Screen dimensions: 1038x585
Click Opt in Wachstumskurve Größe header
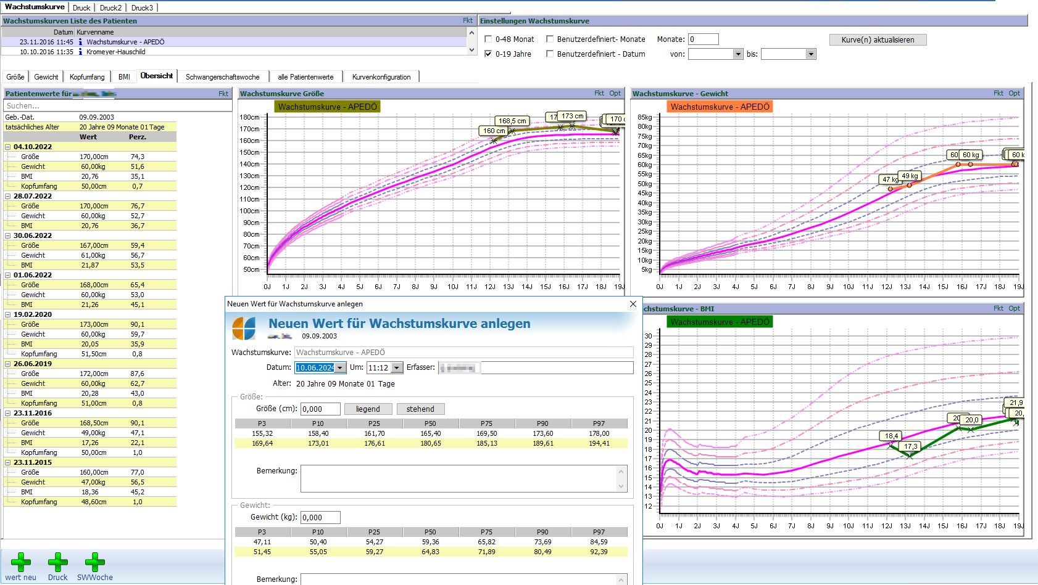tap(615, 93)
